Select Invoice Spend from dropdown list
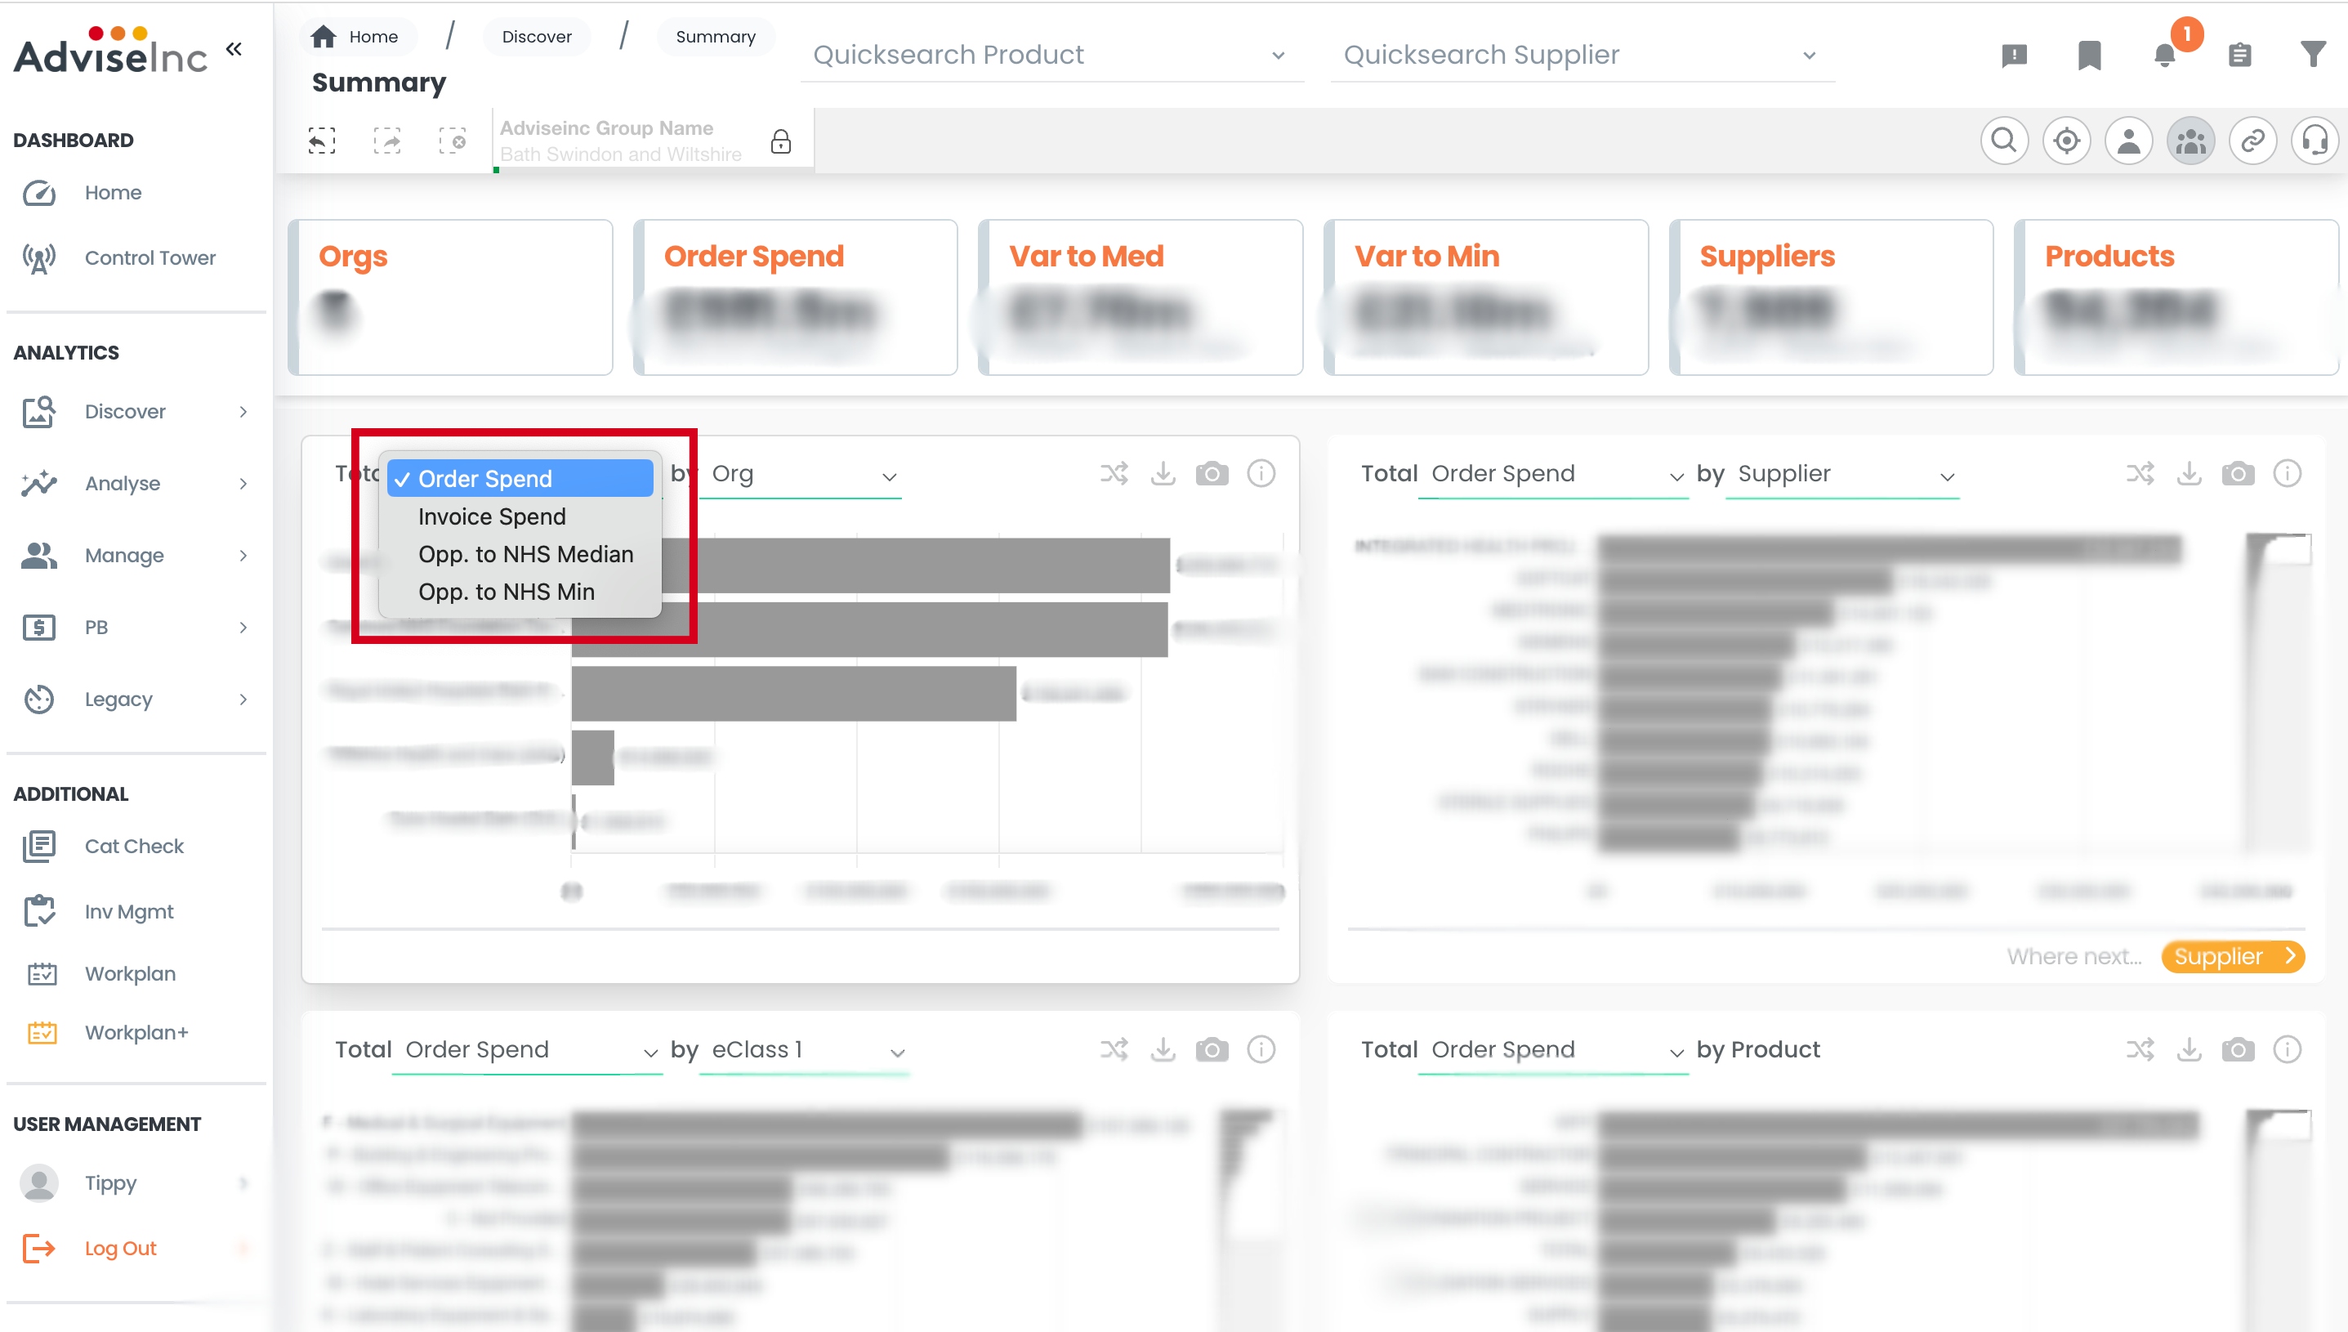The image size is (2348, 1332). pos(492,517)
